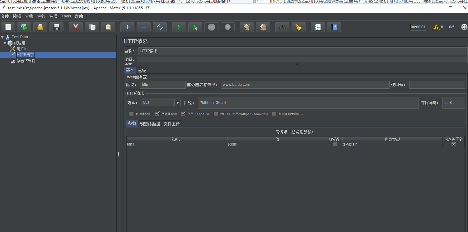Open the 查找 menu
Screen dimensions: 468x232
29,16
